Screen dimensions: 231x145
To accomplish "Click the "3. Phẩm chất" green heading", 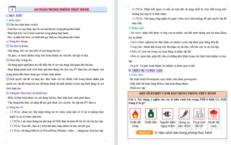I will 136,28.
